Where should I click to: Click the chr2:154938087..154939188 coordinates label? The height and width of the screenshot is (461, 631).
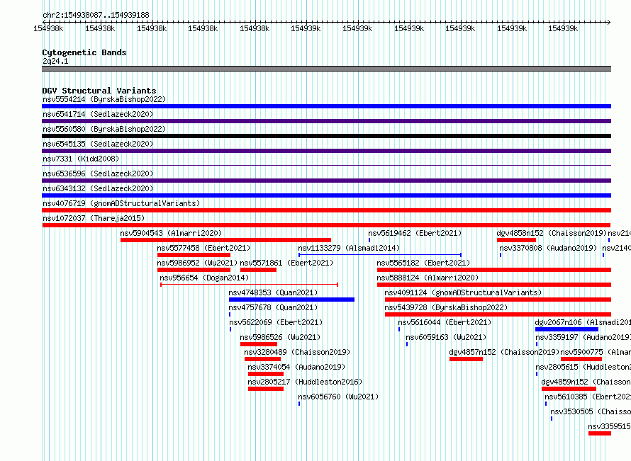96,15
